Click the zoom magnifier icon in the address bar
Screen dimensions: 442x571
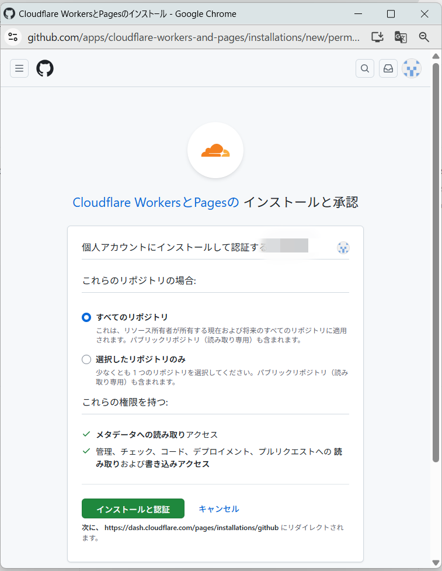pyautogui.click(x=424, y=37)
